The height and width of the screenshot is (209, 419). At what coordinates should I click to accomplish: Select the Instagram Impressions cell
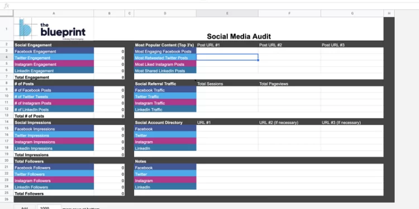(54, 142)
